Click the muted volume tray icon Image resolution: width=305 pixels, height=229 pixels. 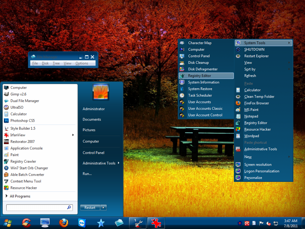point(268,223)
